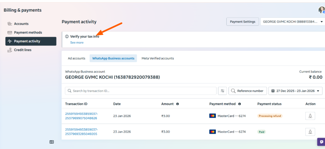Expand the 27 Dec 2025 - 23 Jan 2026 date range
This screenshot has height=149, width=325.
pyautogui.click(x=295, y=91)
